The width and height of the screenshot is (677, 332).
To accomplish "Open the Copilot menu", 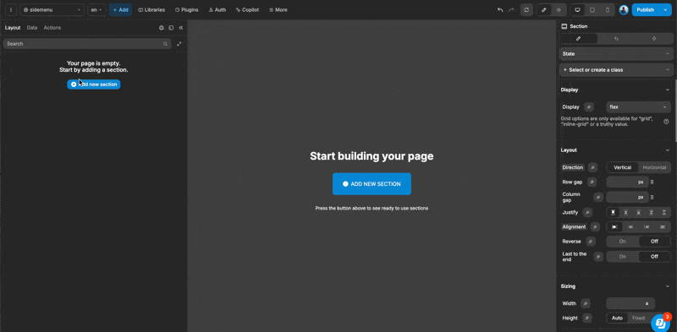I will tap(247, 10).
